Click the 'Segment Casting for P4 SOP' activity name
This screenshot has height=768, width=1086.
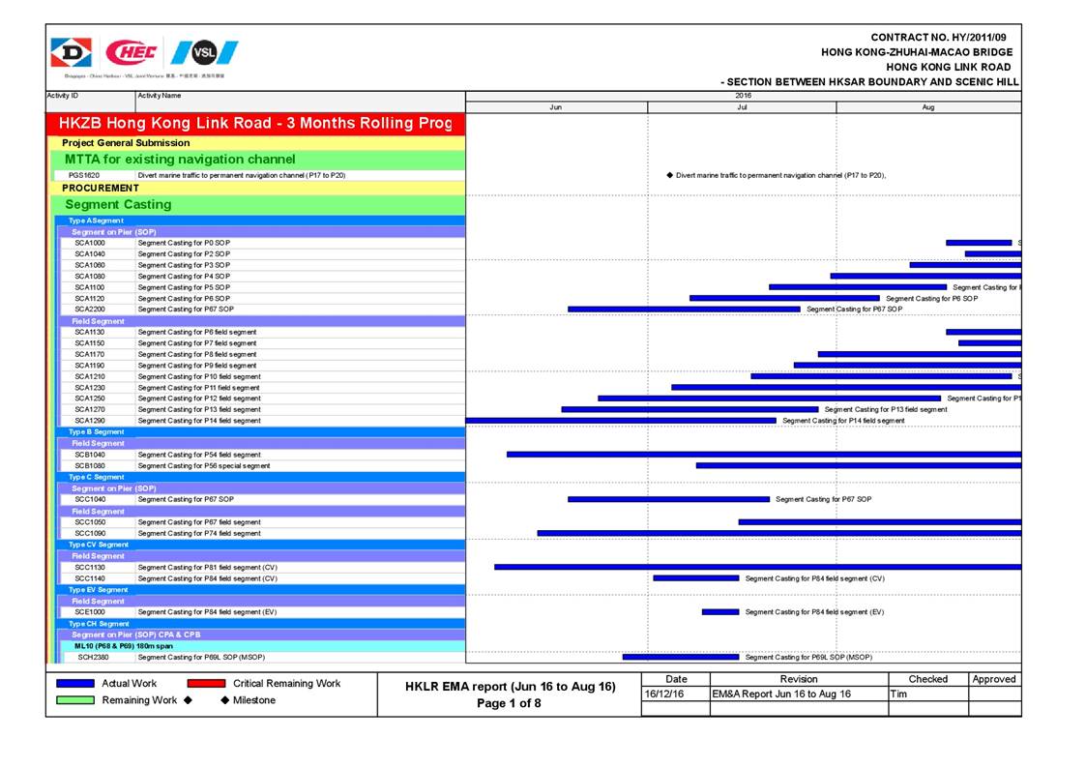point(184,277)
